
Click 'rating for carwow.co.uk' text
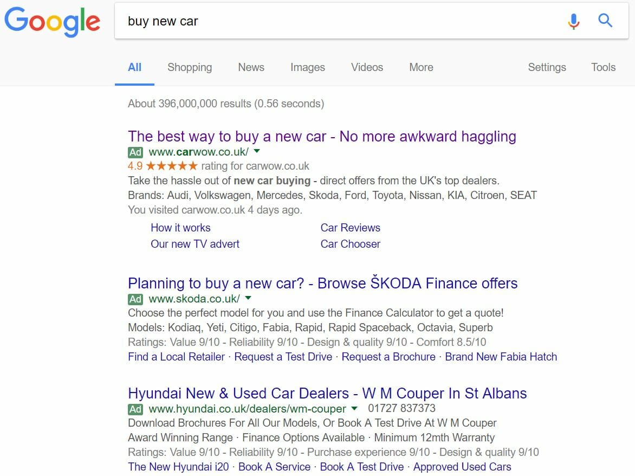[255, 166]
